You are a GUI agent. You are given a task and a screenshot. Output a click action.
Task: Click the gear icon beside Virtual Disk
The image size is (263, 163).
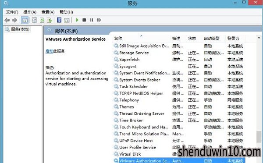click(116, 154)
